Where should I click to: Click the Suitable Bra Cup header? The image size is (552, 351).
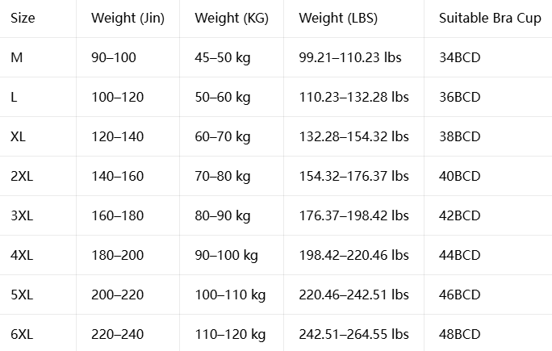click(490, 18)
